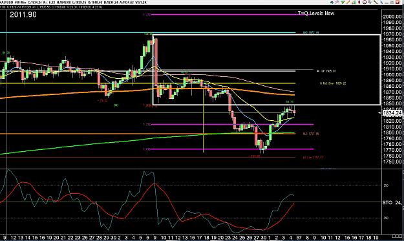Maximize the chart window

click(392, 3)
